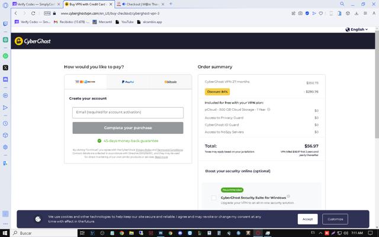Viewport: 379px width, 237px height.
Task: Open the English language dropdown
Action: click(356, 30)
